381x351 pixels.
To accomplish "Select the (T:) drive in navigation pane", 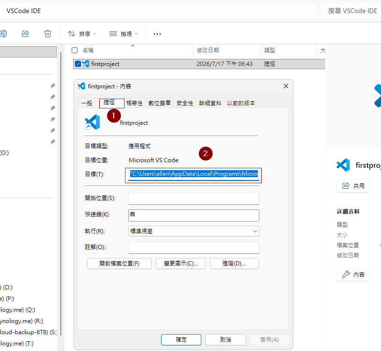I will tap(17, 343).
